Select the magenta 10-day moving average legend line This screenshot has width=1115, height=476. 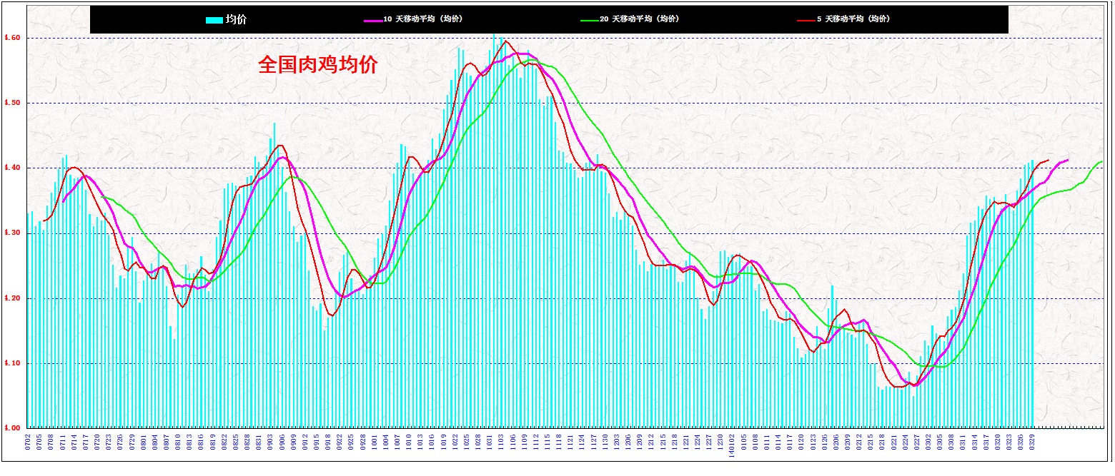coord(372,20)
